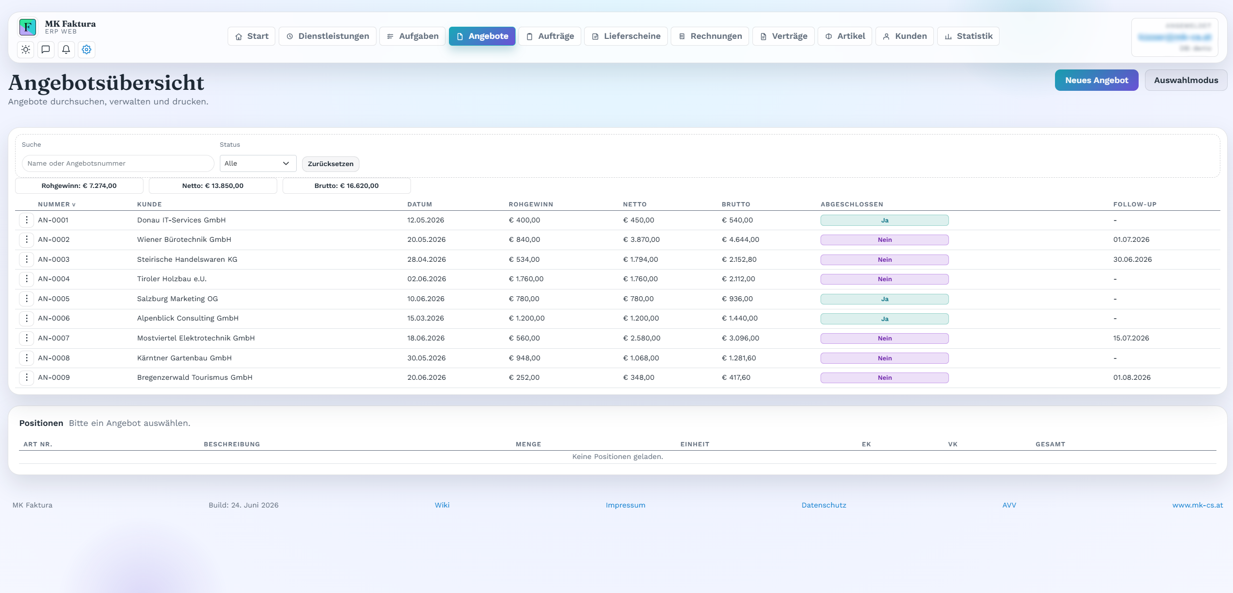1233x593 pixels.
Task: Open the AVV footer link
Action: [x=1009, y=505]
